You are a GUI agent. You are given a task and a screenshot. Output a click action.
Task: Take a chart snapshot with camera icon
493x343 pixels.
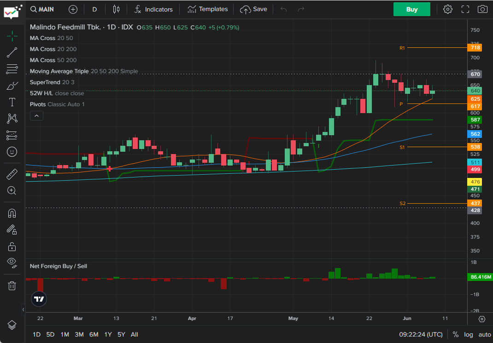[x=482, y=9]
